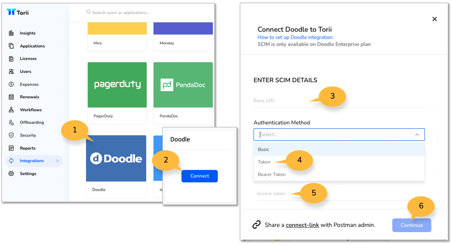The width and height of the screenshot is (452, 245).
Task: Focus the Base URL input field
Action: click(339, 101)
